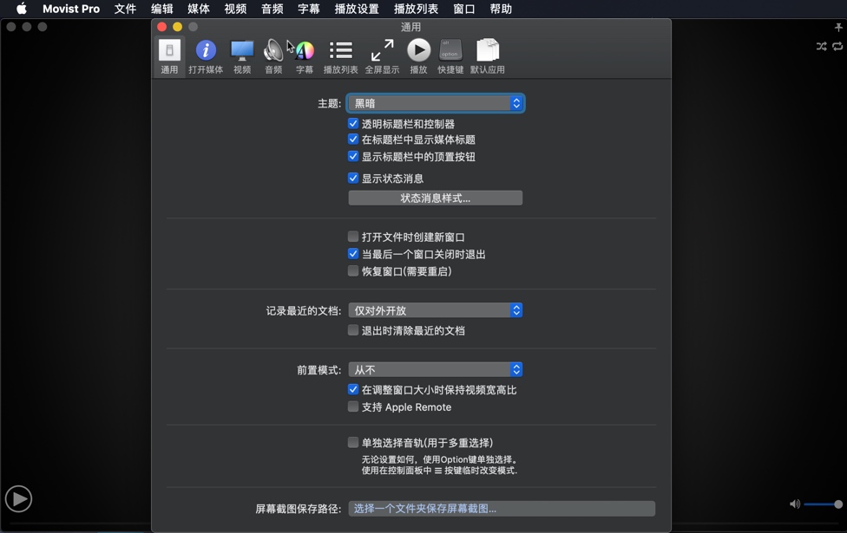This screenshot has height=533, width=847.
Task: Open the 前置模式 dropdown showing 从不
Action: point(436,369)
